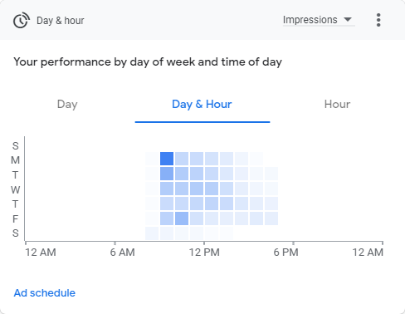The height and width of the screenshot is (314, 405).
Task: Select the Tuesday 9 AM heatmap cell
Action: click(167, 174)
